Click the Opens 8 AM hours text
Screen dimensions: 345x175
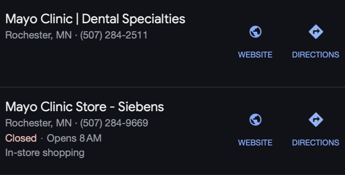tap(74, 138)
